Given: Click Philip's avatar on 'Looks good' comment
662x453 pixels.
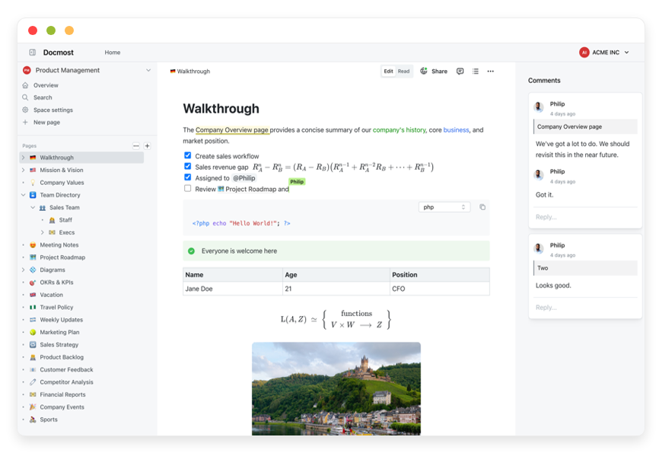Looking at the screenshot, I should pyautogui.click(x=539, y=248).
